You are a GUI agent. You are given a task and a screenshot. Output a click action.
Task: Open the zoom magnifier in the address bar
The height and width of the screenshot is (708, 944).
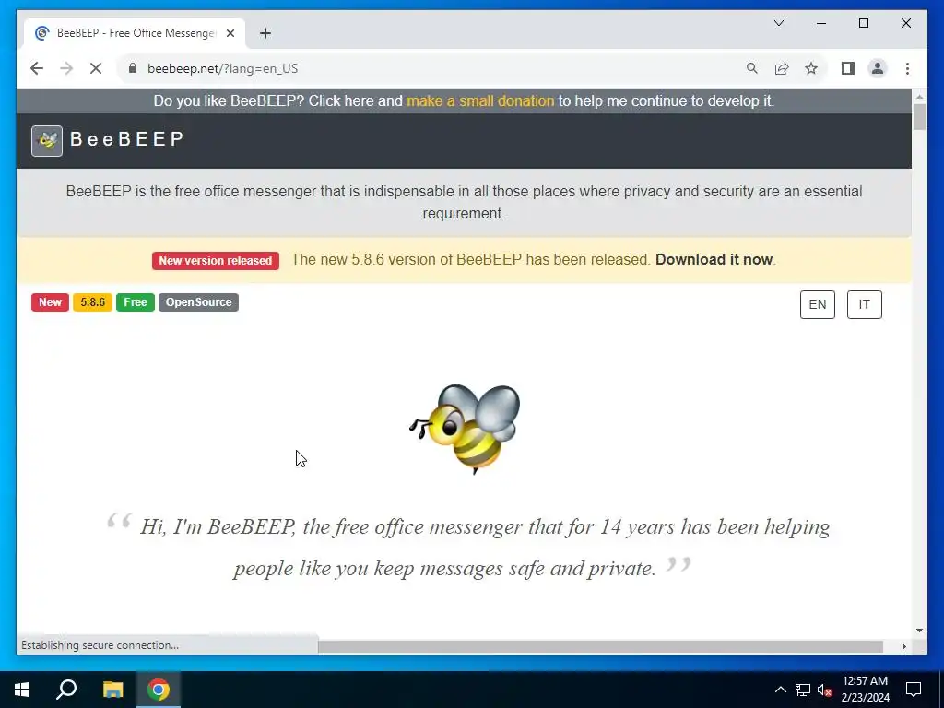click(752, 68)
